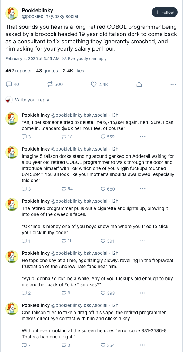
Task: Click the reply icon on the main post
Action: [x=9, y=84]
